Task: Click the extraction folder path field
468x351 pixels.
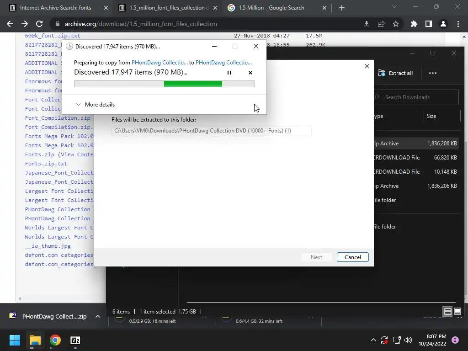Action: tap(211, 131)
